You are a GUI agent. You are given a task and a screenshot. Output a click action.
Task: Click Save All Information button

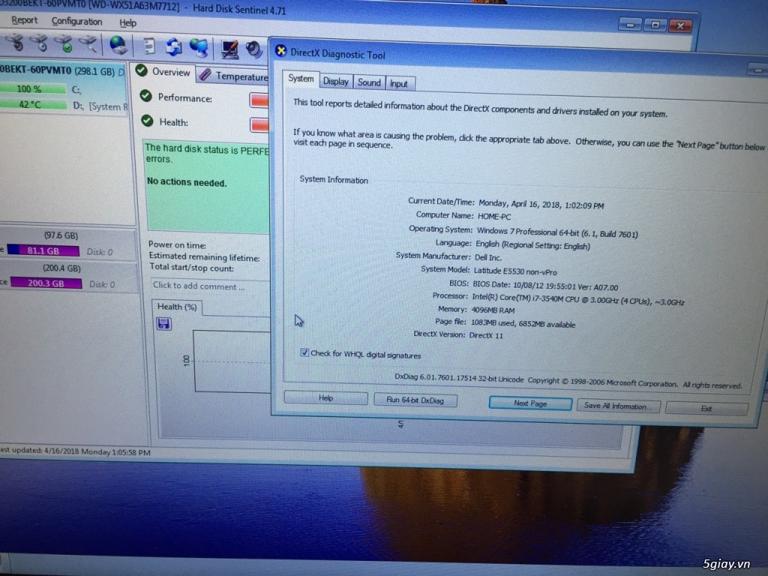[618, 406]
